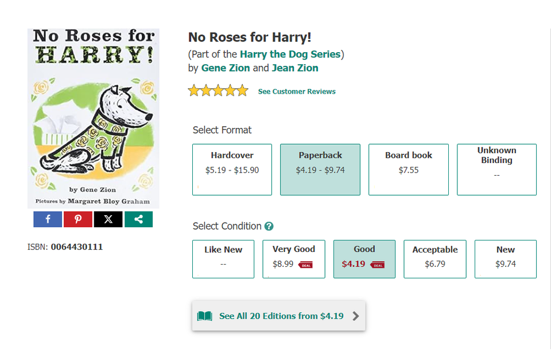The width and height of the screenshot is (551, 353).
Task: Select the Hardcover format option
Action: click(x=232, y=169)
